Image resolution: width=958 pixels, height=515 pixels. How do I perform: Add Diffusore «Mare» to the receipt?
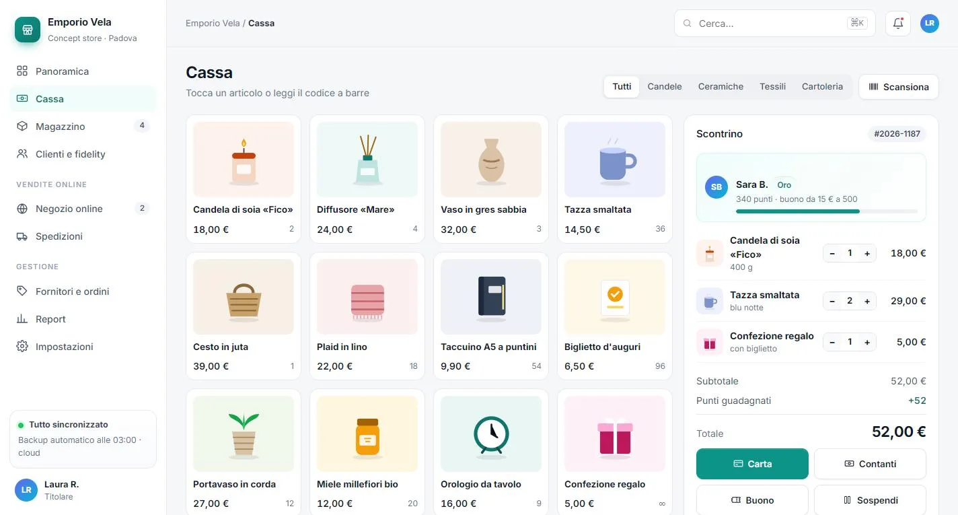point(367,178)
